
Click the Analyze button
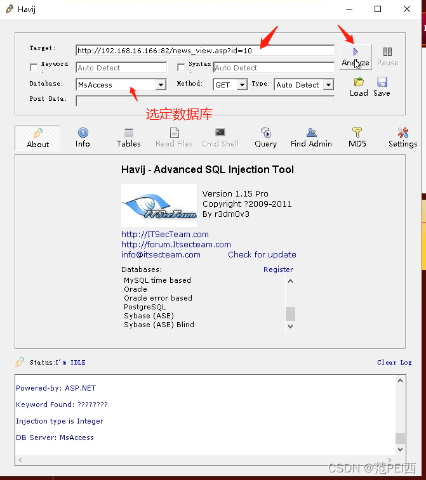pos(356,57)
